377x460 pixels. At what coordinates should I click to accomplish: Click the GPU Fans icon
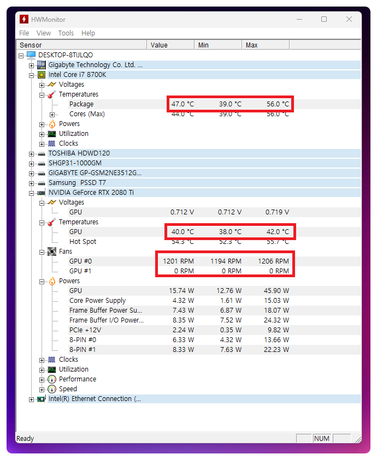click(52, 252)
